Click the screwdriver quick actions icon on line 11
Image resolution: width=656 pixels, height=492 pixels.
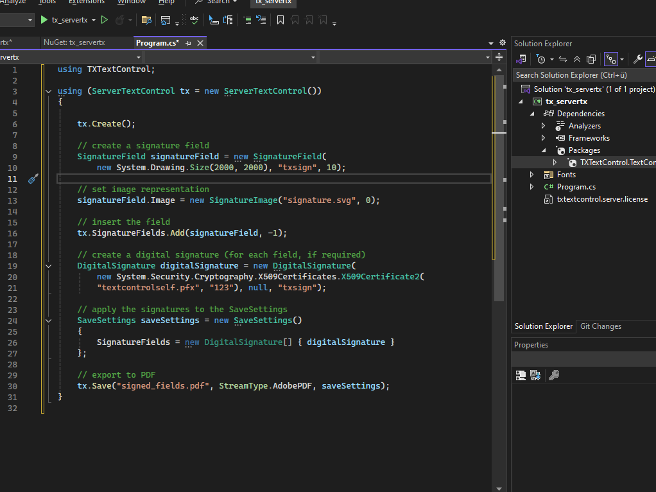pyautogui.click(x=34, y=179)
